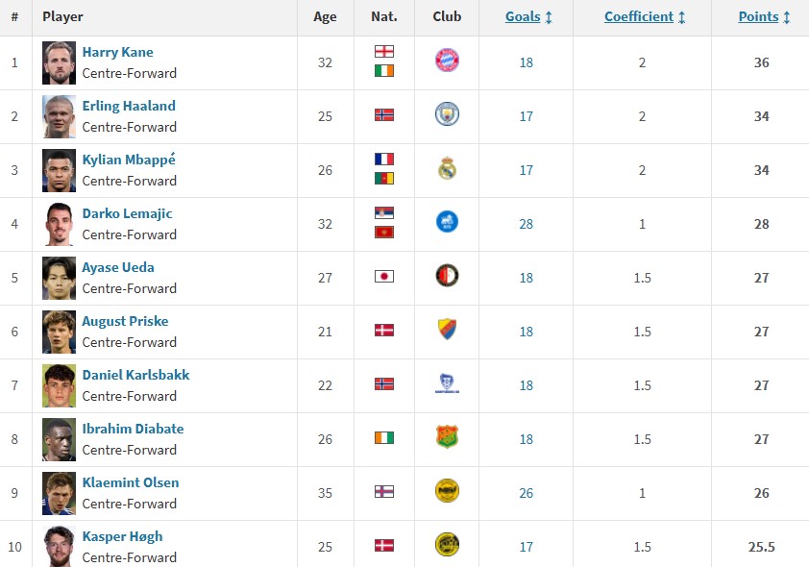Open Daniel Karlsbakk's player profile link
809x567 pixels.
[135, 375]
